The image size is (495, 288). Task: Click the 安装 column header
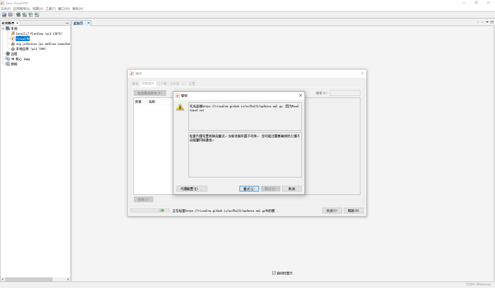(x=141, y=102)
